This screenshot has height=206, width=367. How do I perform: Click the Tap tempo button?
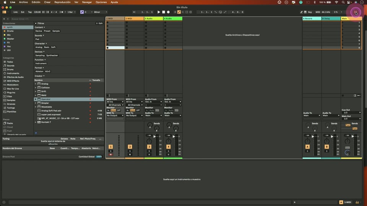point(30,12)
